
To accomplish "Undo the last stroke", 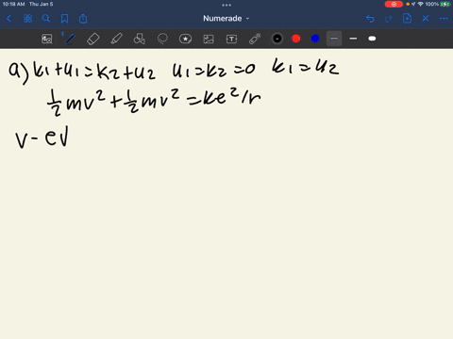I will click(x=370, y=19).
